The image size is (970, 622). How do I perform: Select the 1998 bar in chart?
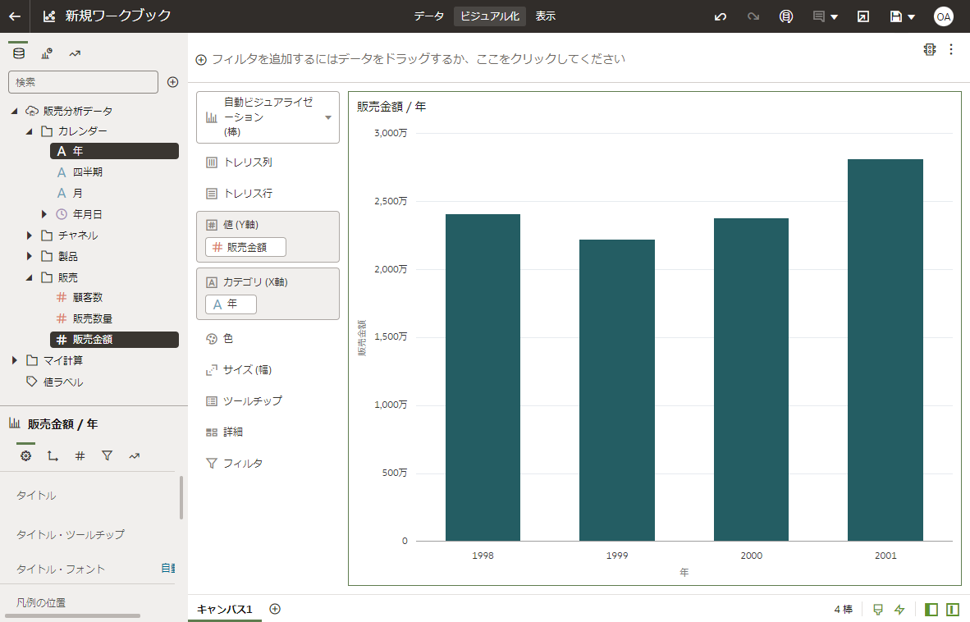[483, 377]
